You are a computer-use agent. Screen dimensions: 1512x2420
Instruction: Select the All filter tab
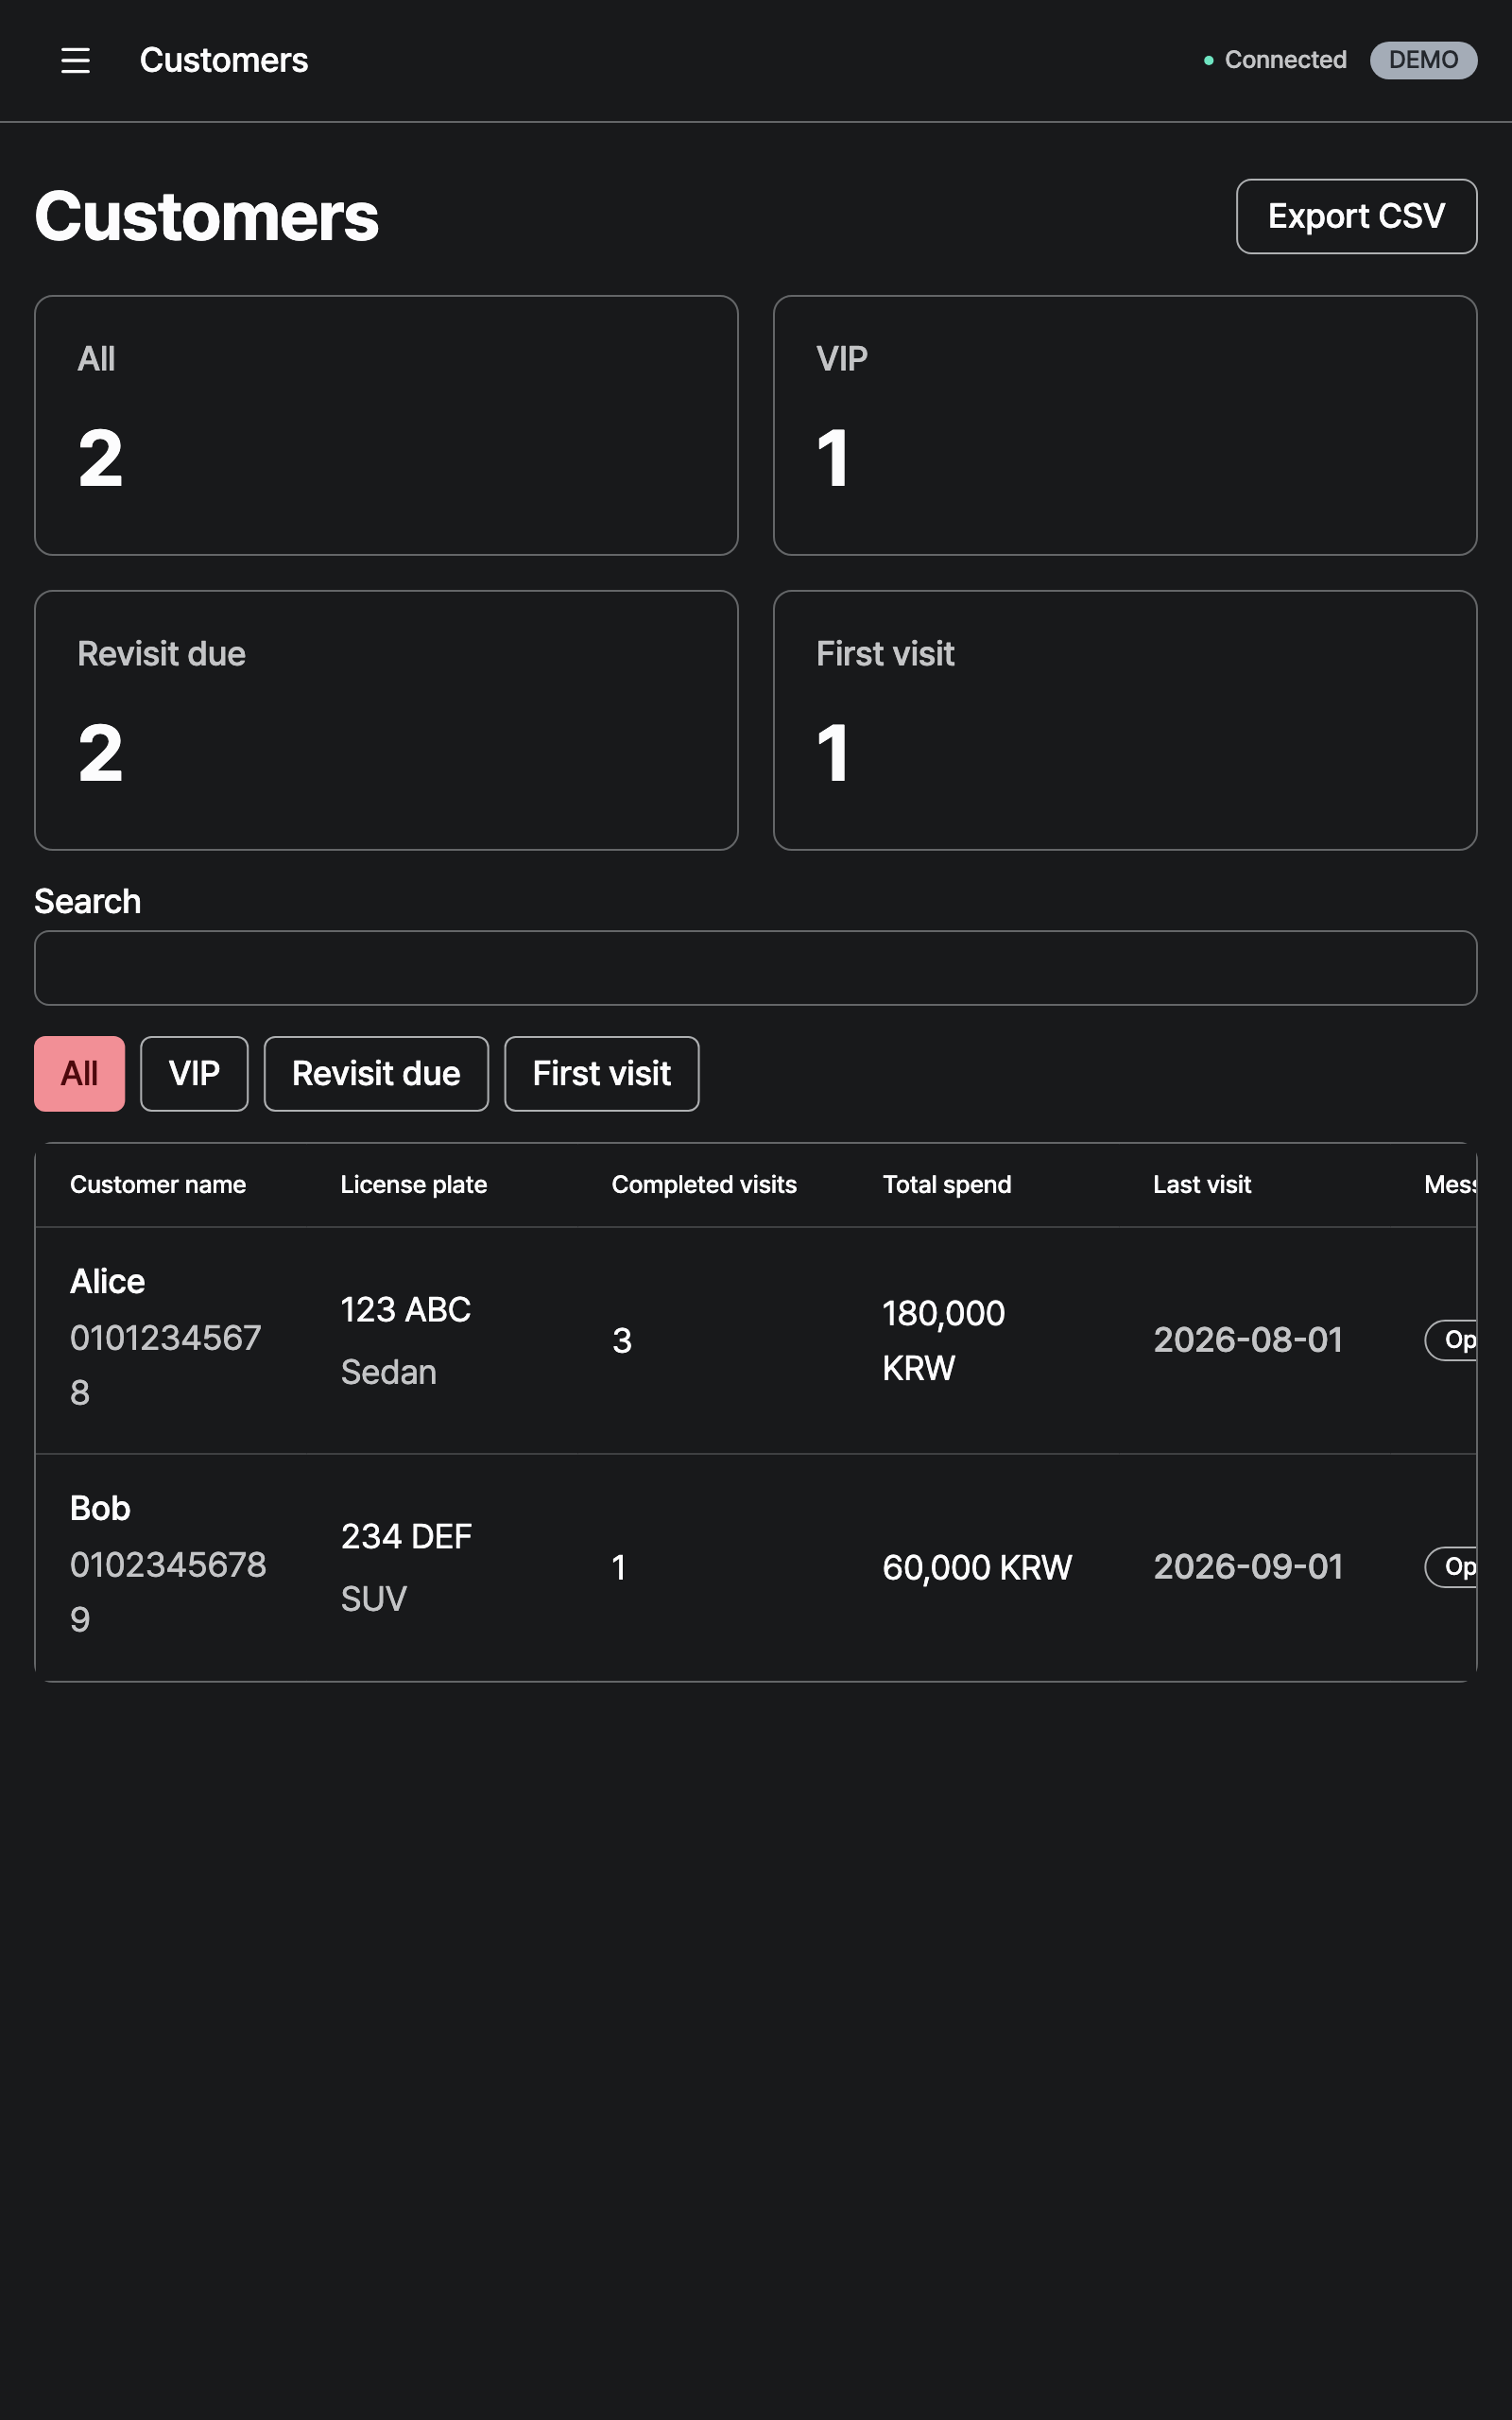pyautogui.click(x=79, y=1073)
